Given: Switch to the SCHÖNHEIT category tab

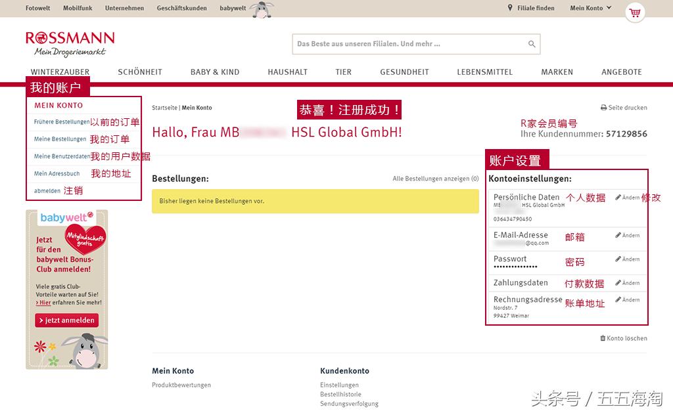Looking at the screenshot, I should coord(140,72).
